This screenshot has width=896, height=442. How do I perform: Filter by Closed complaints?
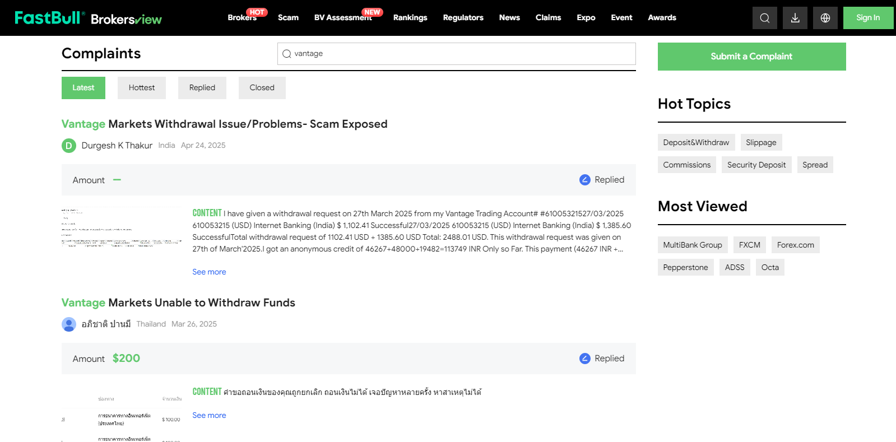(x=262, y=88)
